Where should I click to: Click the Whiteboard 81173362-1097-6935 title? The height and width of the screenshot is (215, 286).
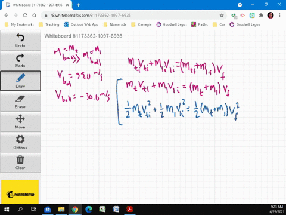(83, 36)
